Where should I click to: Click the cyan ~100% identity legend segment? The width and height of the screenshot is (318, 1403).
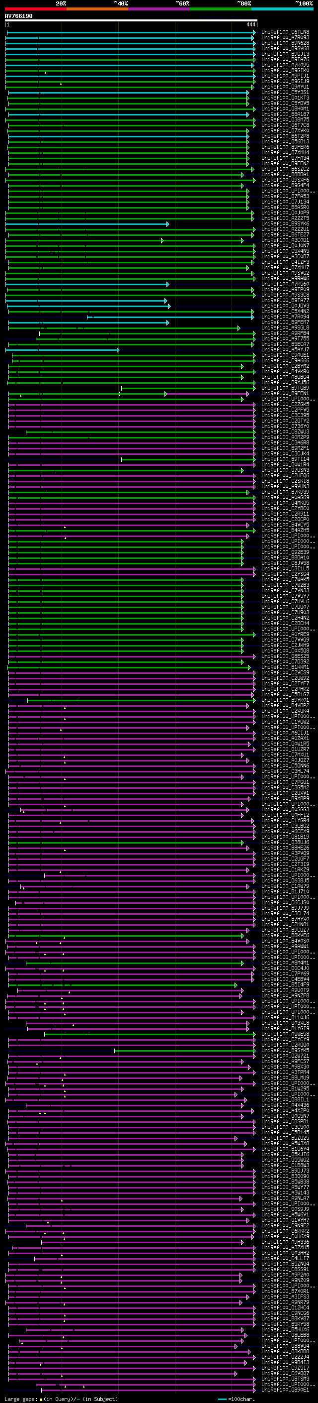tap(282, 9)
